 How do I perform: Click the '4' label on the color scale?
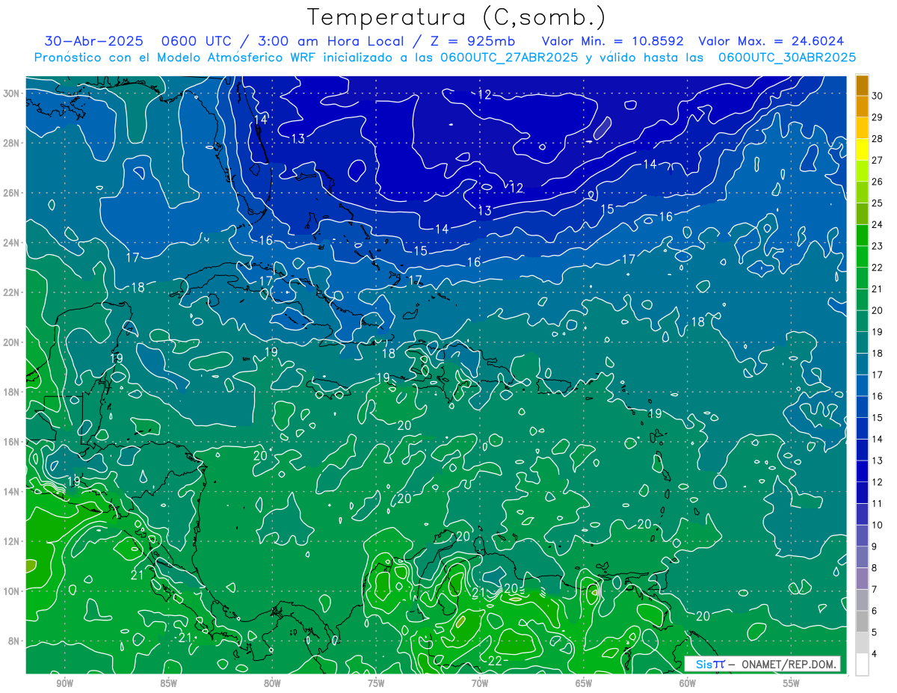pos(875,654)
